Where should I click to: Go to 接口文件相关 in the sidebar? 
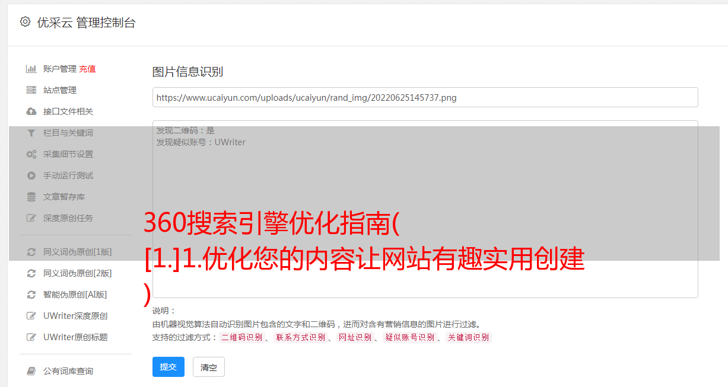click(68, 111)
